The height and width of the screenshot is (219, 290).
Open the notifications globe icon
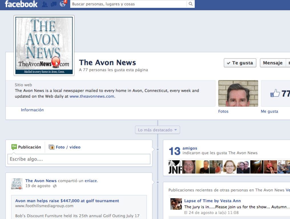coord(63,4)
